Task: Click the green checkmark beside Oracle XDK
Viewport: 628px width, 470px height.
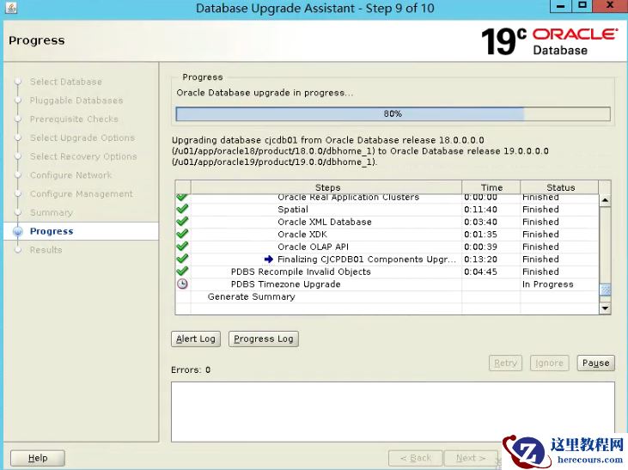Action: coord(182,234)
